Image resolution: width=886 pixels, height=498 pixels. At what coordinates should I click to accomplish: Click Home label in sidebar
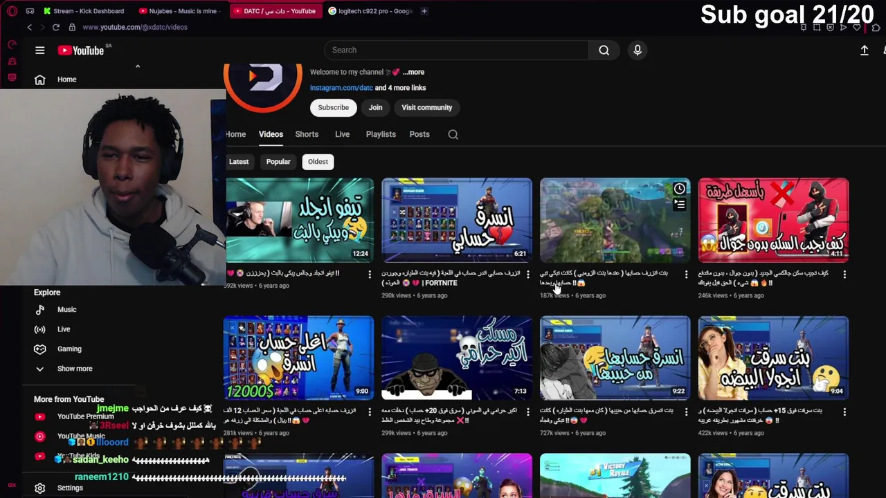tap(67, 80)
